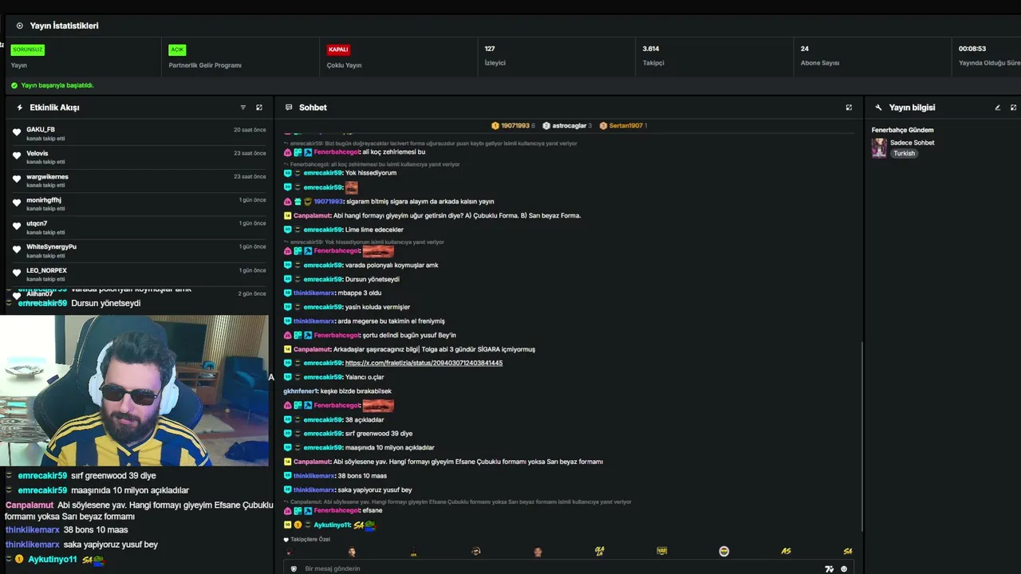Image resolution: width=1021 pixels, height=574 pixels.
Task: Click the Yayın başarıyla başlatıldı status message
Action: coord(57,85)
